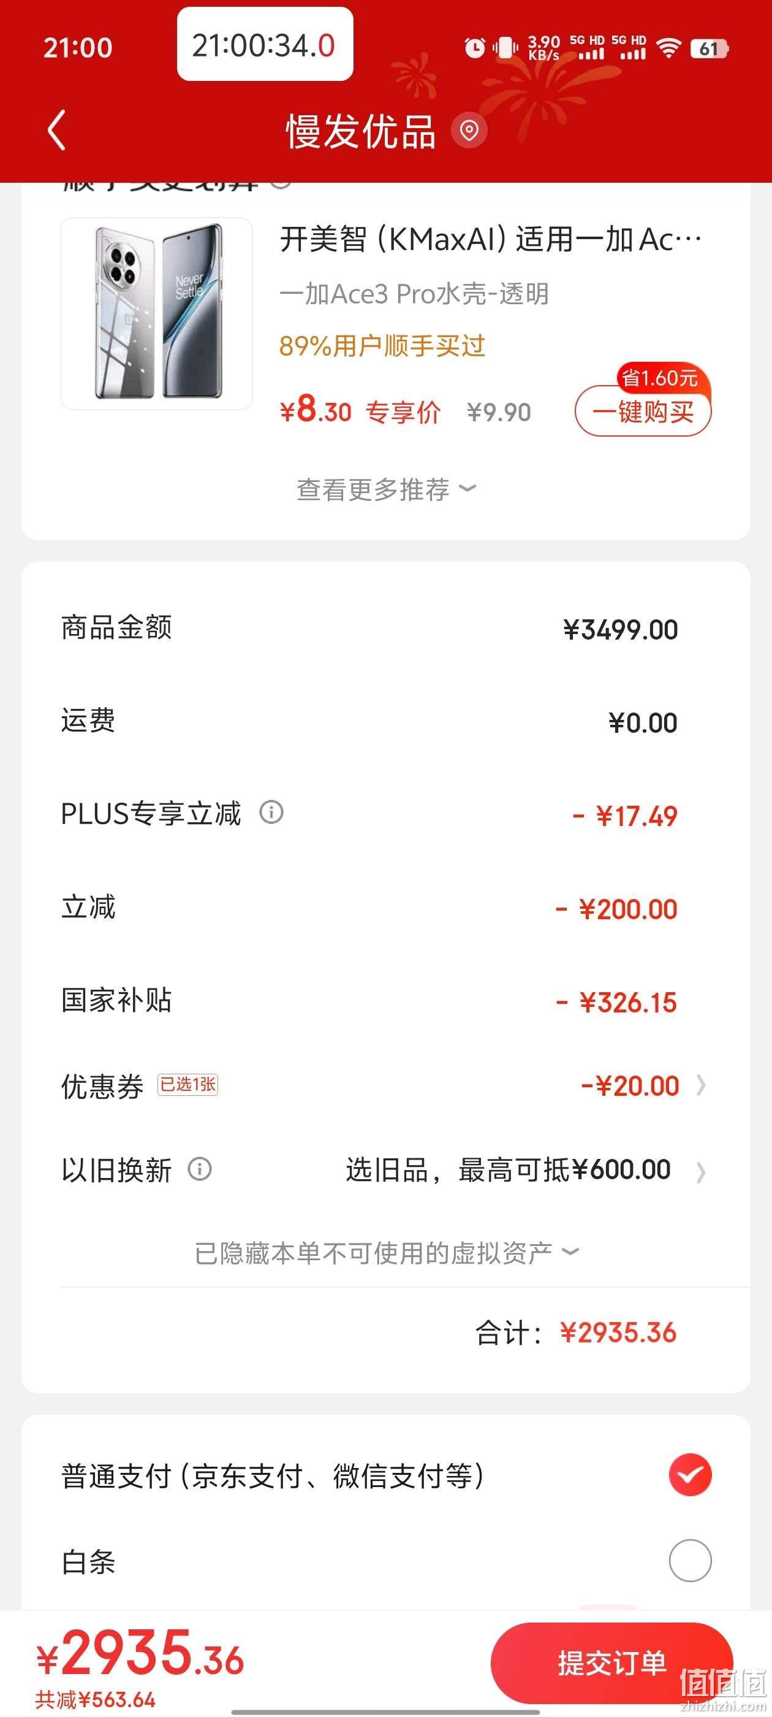Tap the Wi-Fi status icon
This screenshot has height=1717, width=772.
[668, 47]
